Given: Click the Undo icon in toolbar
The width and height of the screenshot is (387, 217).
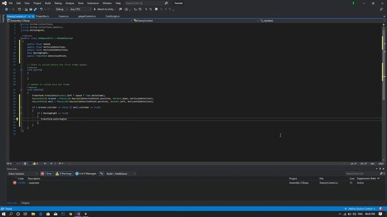Looking at the screenshot, I should 41,10.
